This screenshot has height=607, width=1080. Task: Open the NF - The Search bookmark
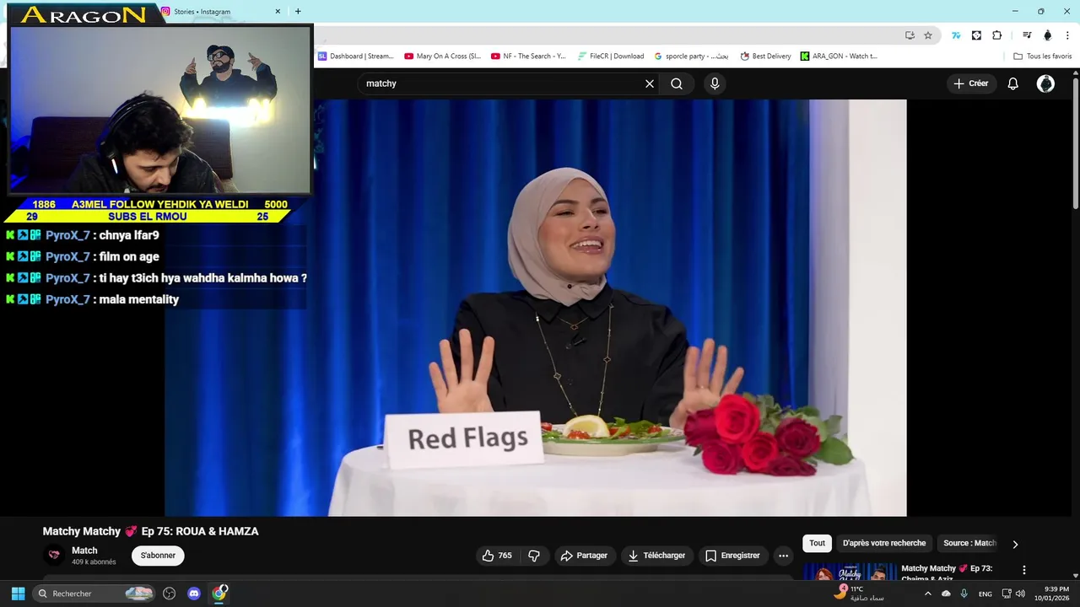[x=529, y=56]
